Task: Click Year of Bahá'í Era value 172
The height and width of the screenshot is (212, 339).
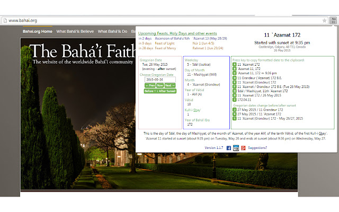Action: (190, 125)
